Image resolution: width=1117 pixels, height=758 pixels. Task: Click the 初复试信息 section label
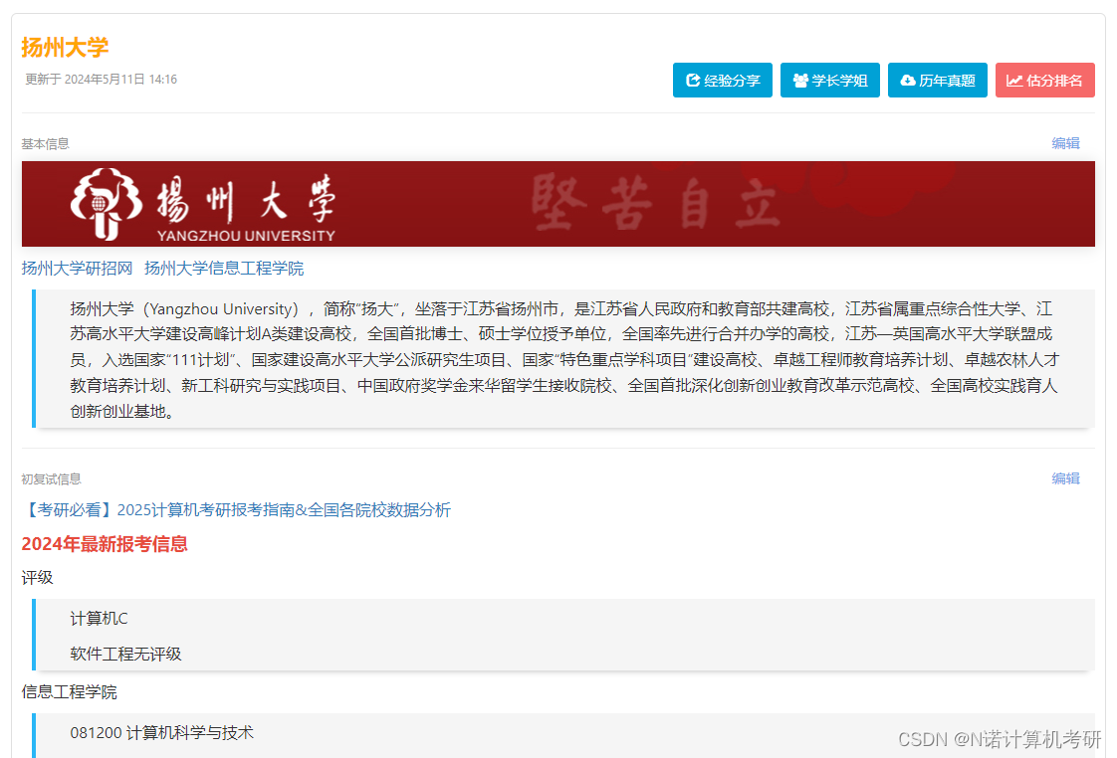click(x=52, y=479)
